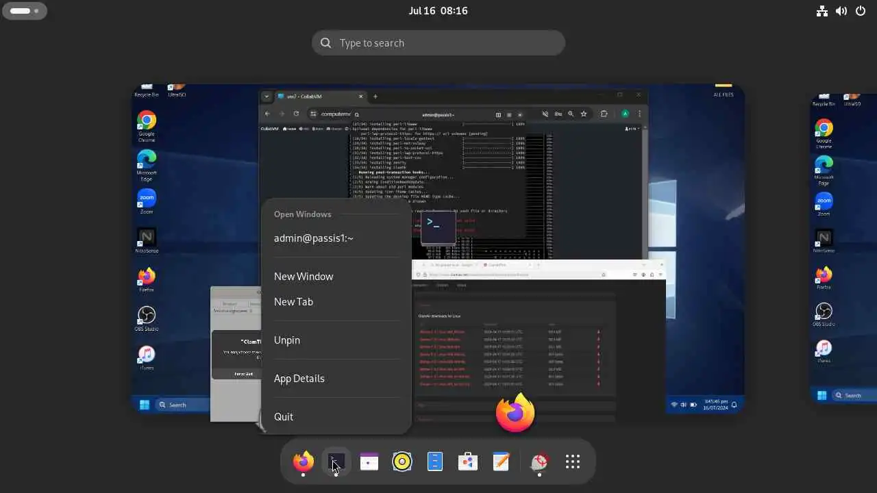Screen dimensions: 877x493
Task: Open the power menu icon in top bar
Action: click(861, 11)
